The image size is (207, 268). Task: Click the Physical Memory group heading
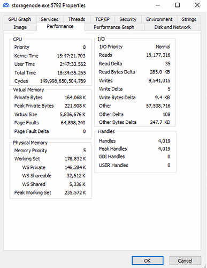pyautogui.click(x=30, y=143)
